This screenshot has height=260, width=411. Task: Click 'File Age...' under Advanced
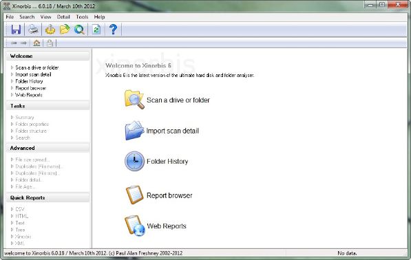25,186
